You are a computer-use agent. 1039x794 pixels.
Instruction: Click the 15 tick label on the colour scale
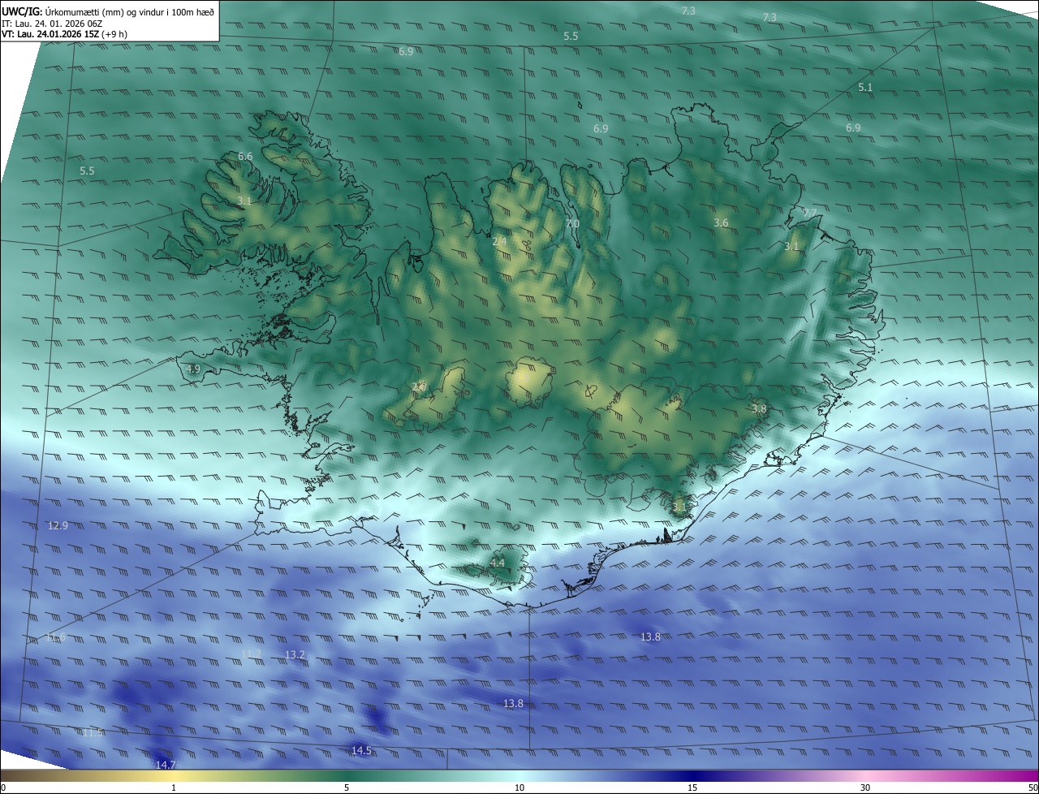pyautogui.click(x=692, y=788)
